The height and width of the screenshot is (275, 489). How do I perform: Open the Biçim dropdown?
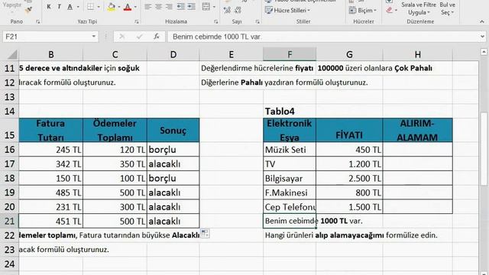[x=363, y=10]
